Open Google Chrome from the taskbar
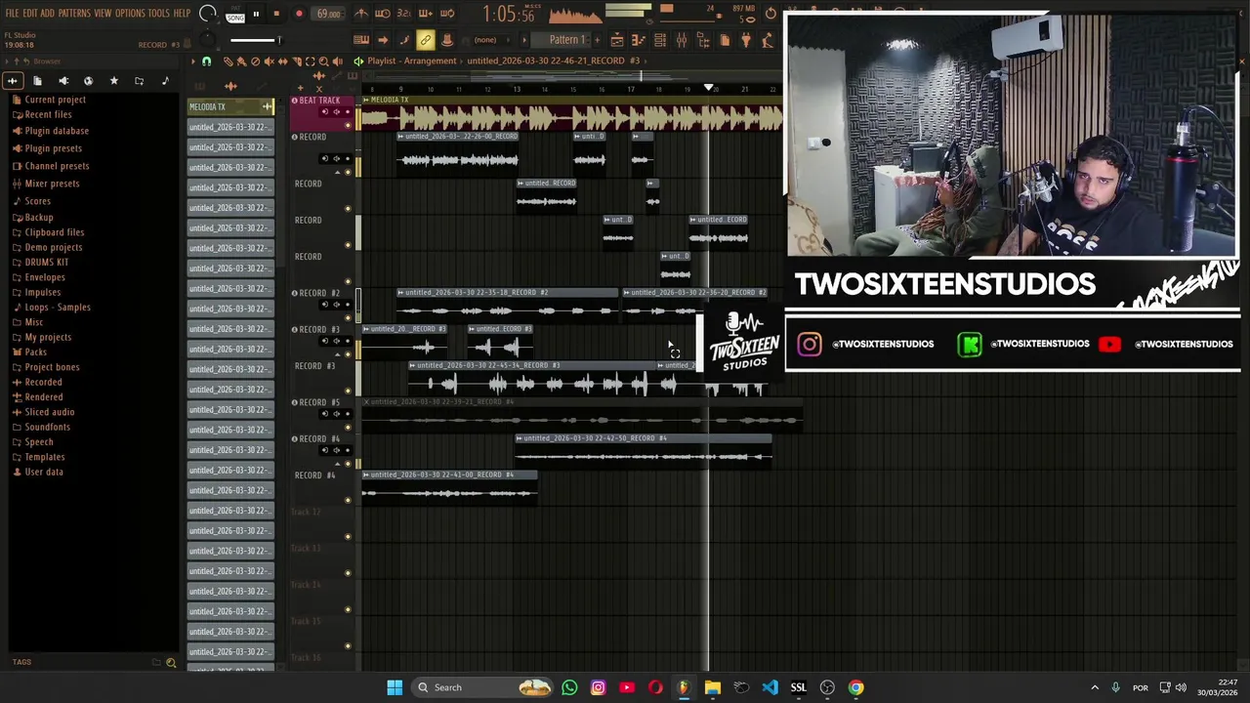Screen dimensions: 1250x703 pyautogui.click(x=855, y=687)
